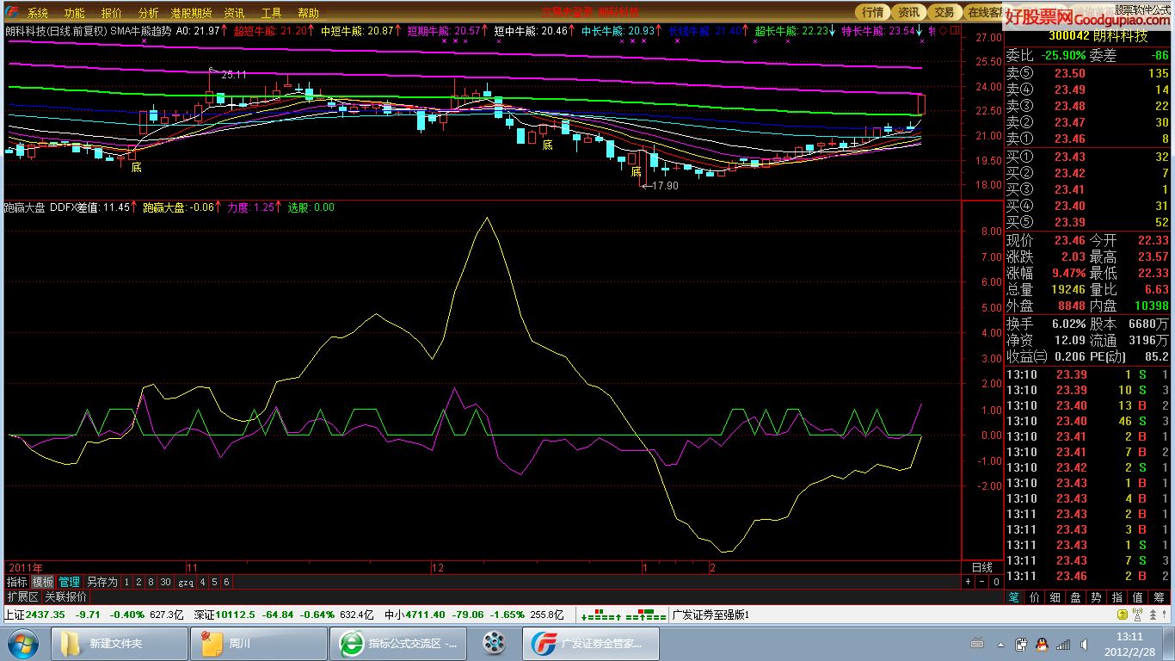Open the 港股期货 menu
Viewport: 1175px width, 661px height.
(x=191, y=13)
